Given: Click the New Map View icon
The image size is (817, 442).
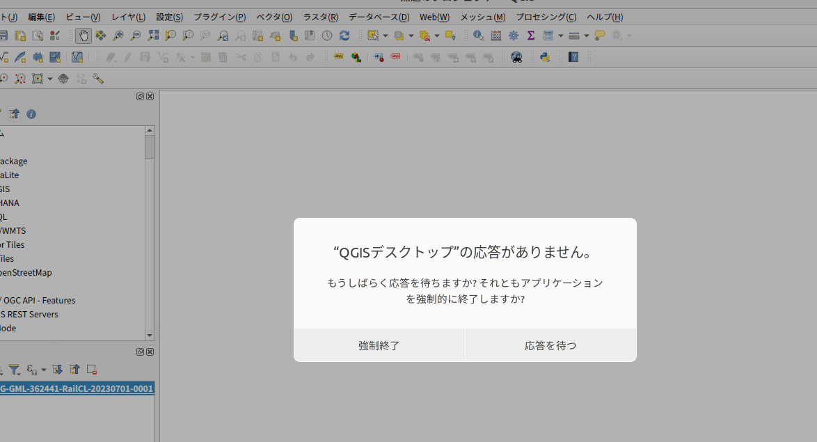Looking at the screenshot, I should (258, 35).
